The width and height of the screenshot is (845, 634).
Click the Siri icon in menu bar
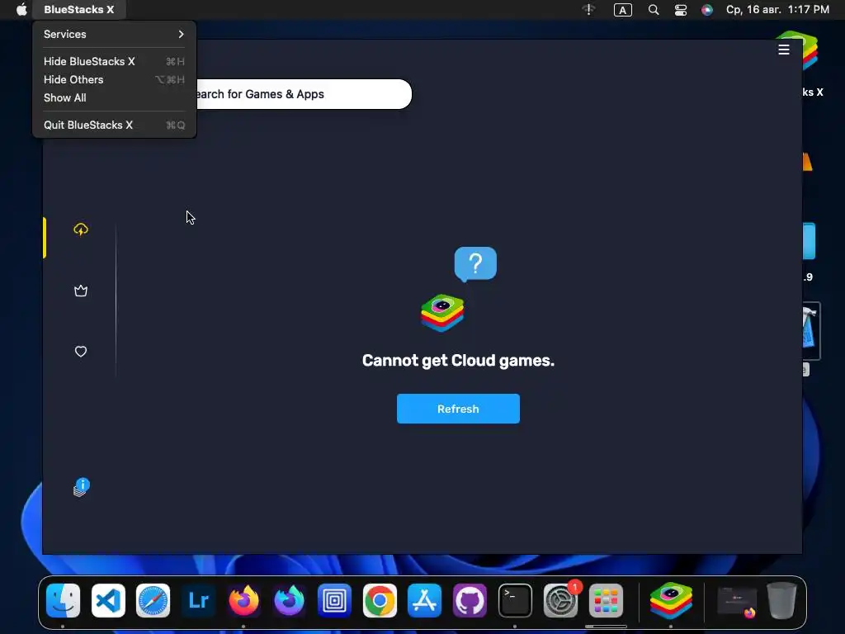[707, 10]
